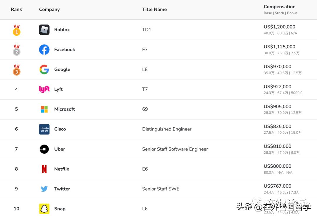Click the Company column header

point(49,9)
